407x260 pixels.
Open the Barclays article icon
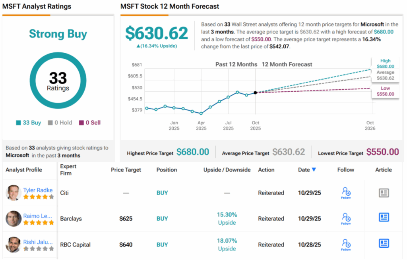coord(384,218)
